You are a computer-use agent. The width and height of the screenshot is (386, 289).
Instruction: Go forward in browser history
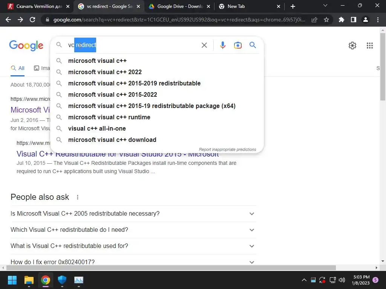20,20
